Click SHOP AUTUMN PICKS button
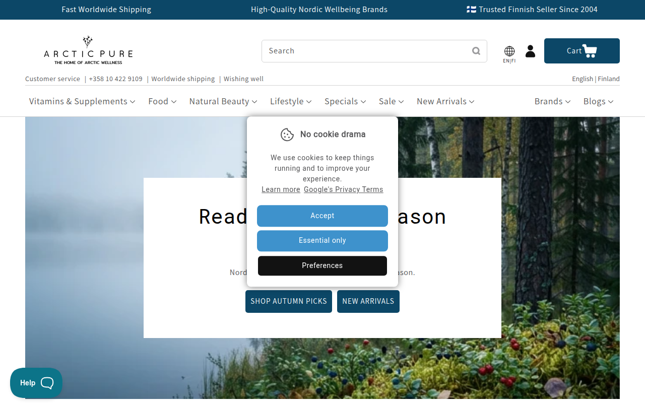Screen dimensions: 645x403 (289, 301)
